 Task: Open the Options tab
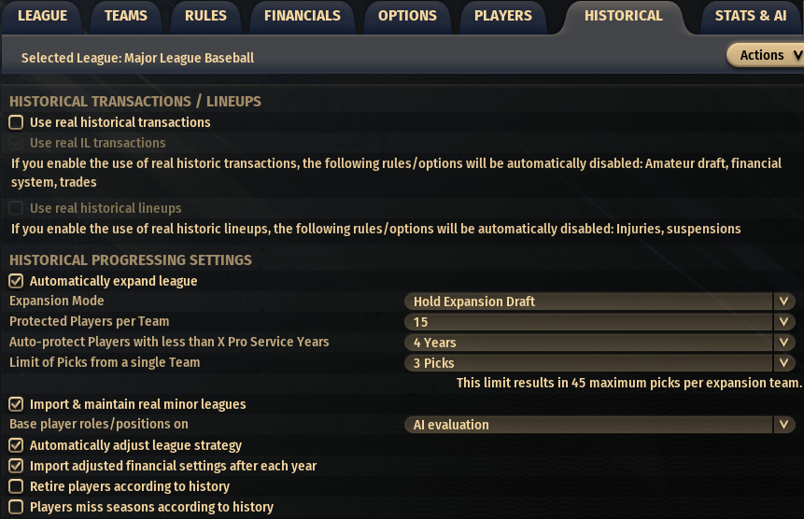pos(407,16)
